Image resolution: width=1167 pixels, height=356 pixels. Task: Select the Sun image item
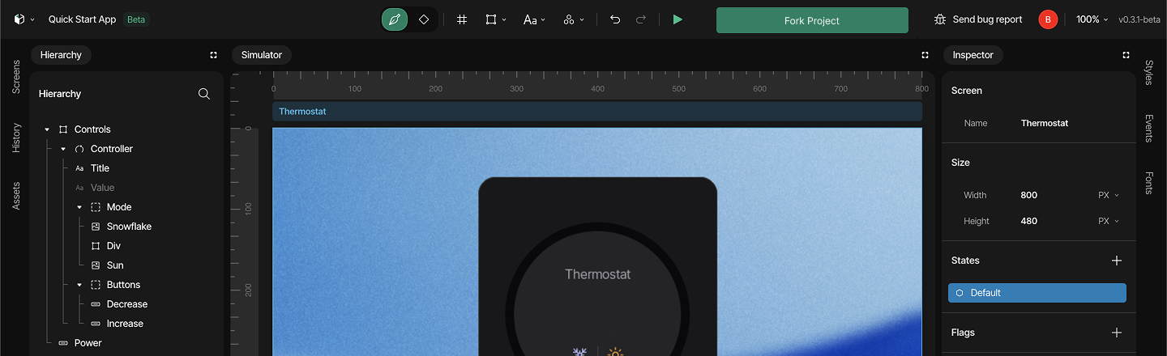point(115,265)
